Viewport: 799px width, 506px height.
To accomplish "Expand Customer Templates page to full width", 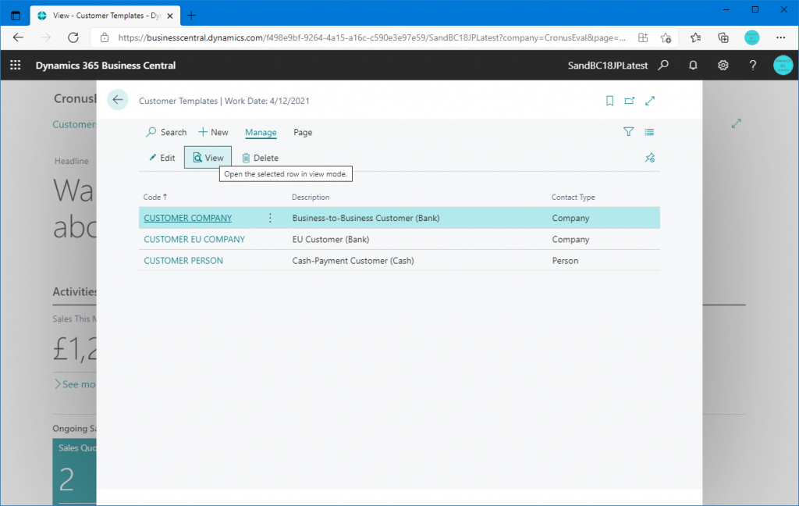I will pos(650,101).
